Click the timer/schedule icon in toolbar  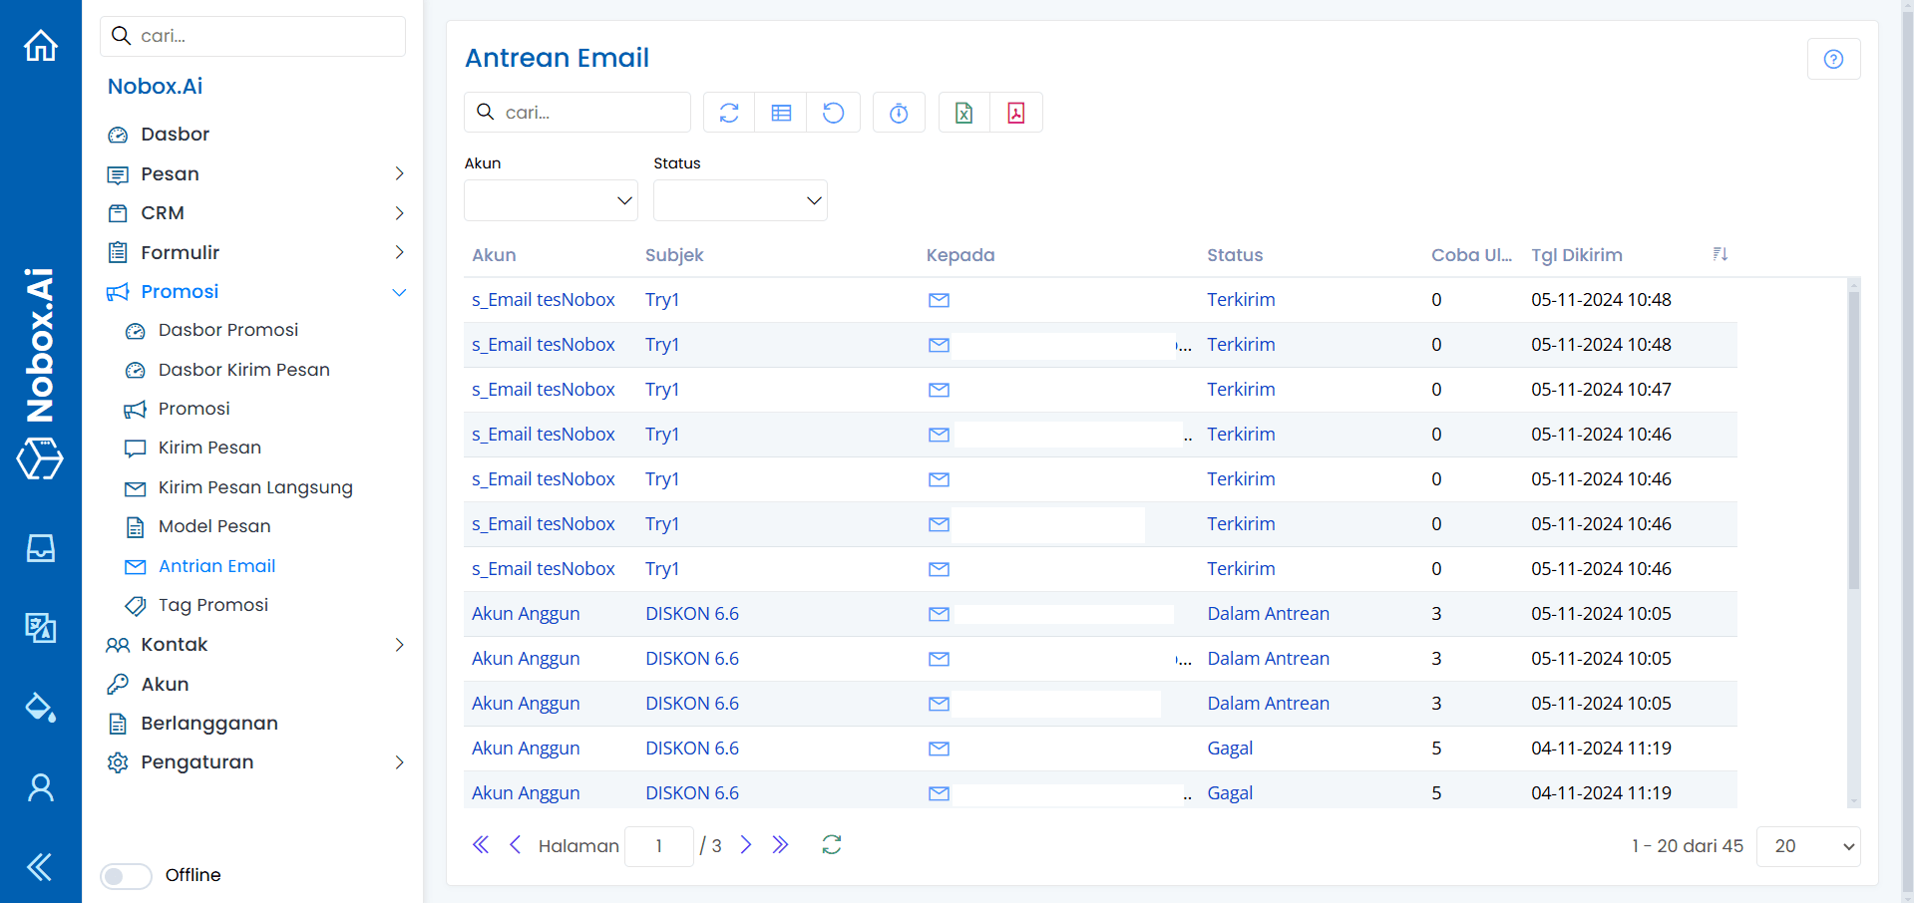pos(898,112)
